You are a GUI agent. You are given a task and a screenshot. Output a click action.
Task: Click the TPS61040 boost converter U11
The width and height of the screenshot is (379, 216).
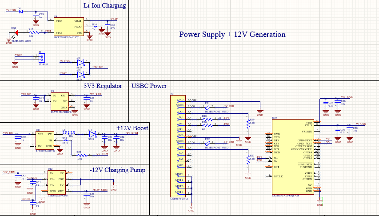[45, 140]
